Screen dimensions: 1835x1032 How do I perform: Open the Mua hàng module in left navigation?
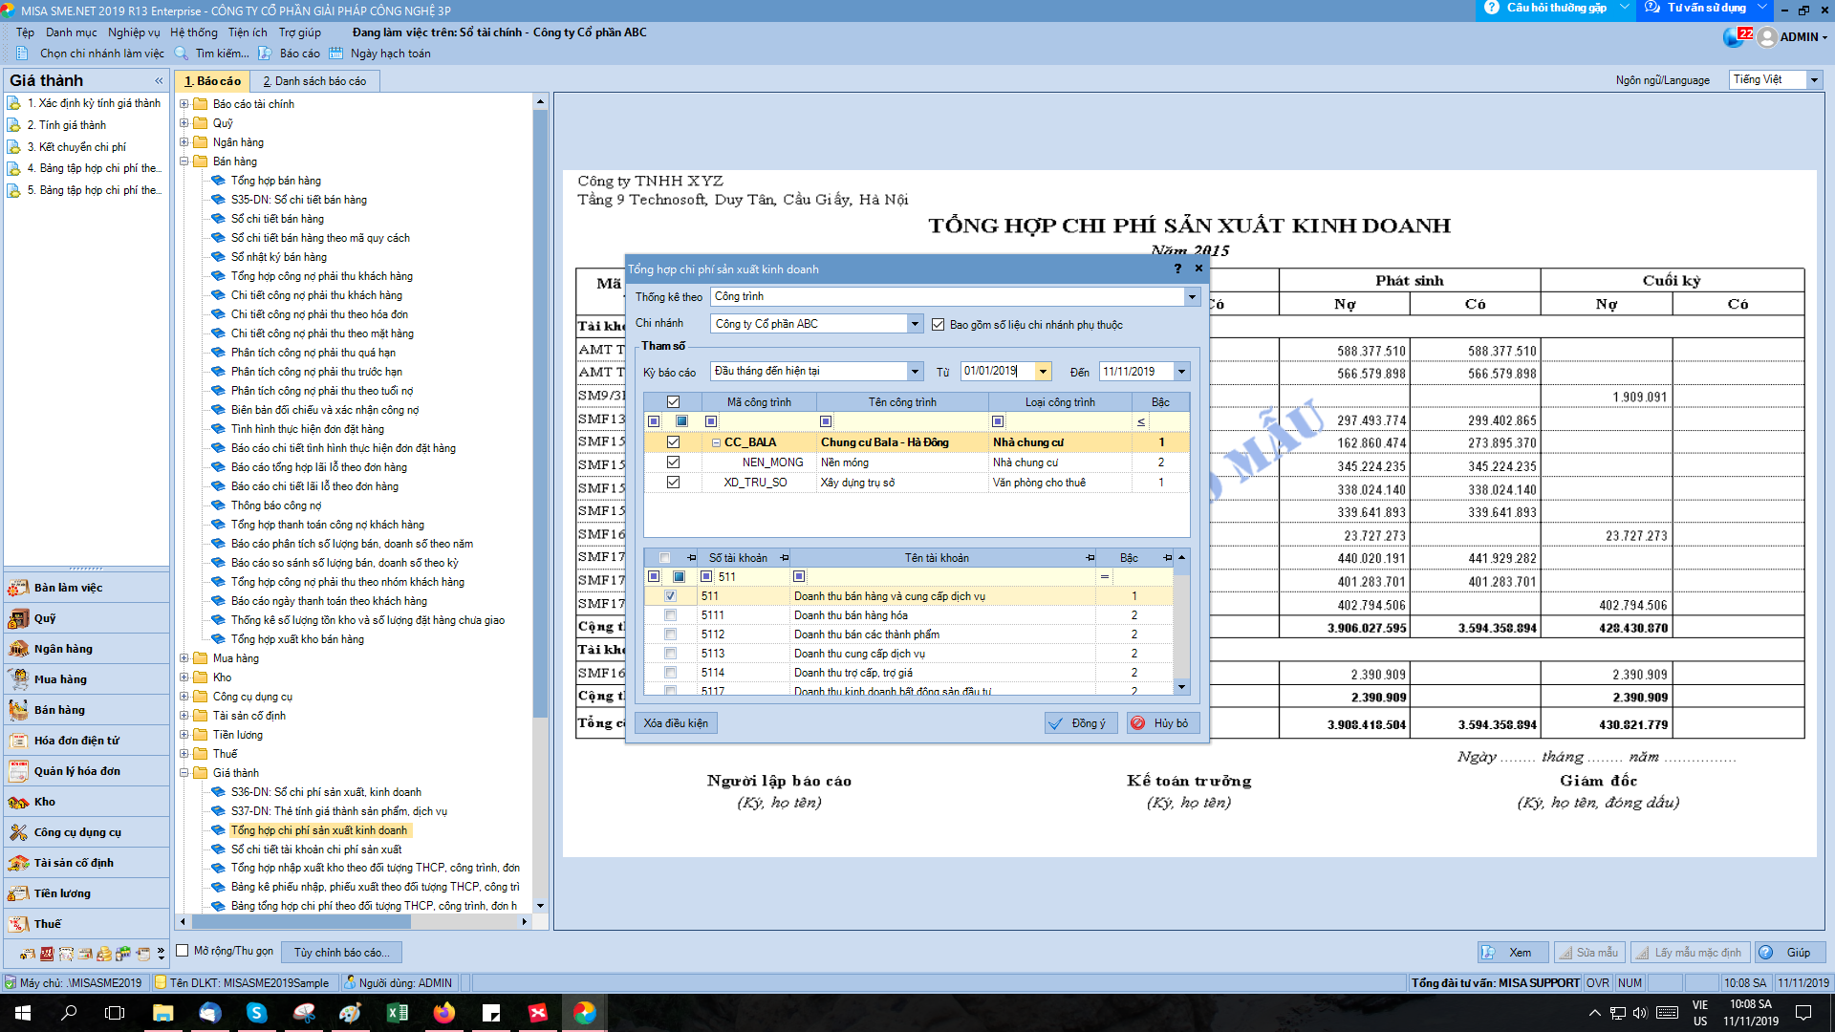[x=86, y=679]
